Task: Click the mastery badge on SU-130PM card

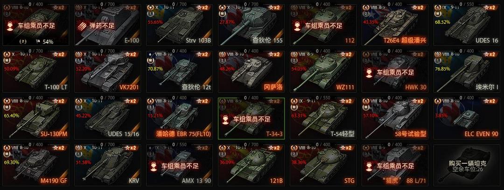Action: click(x=6, y=107)
